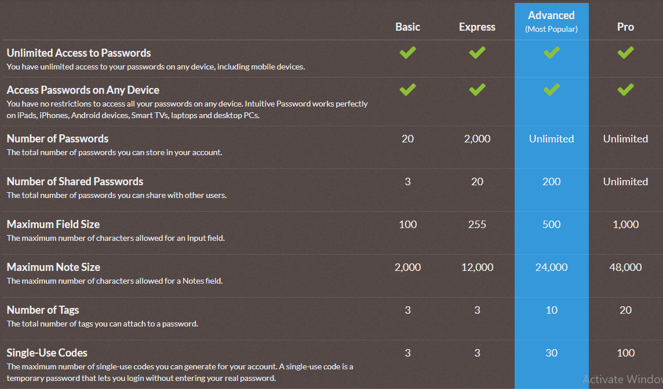The width and height of the screenshot is (663, 389).
Task: Click Basic checkmark for Access Passwords on Any Device
Action: click(407, 90)
